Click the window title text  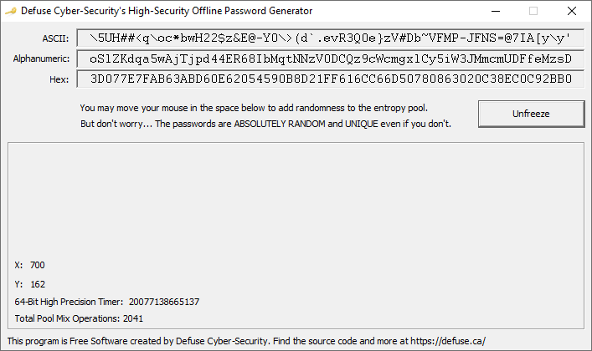point(167,11)
